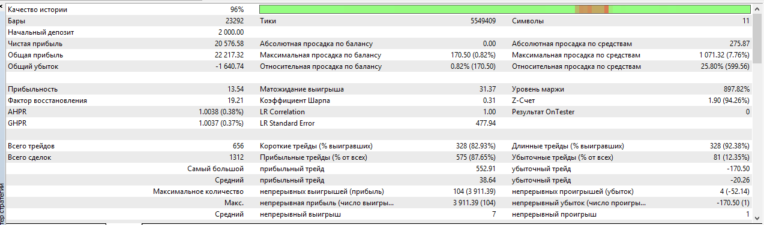The height and width of the screenshot is (225, 764).
Task: Select Матожидание выигрыша value 31.37
Action: [488, 89]
